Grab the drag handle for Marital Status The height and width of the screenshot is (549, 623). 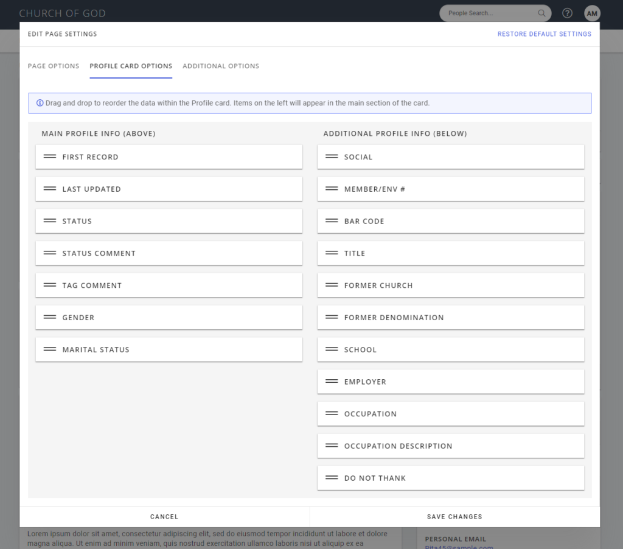(50, 349)
